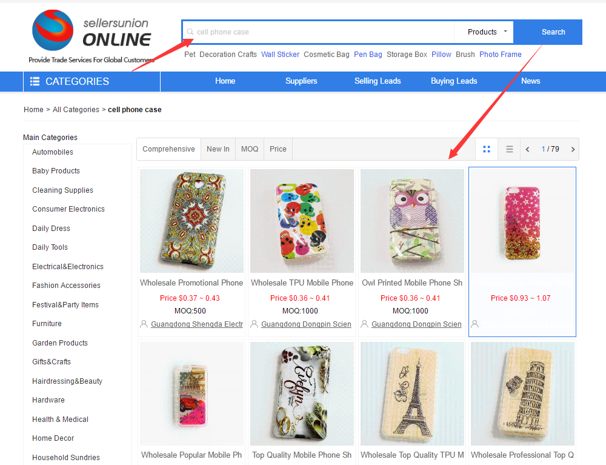Open the Buying Leads menu item
This screenshot has width=606, height=465.
(454, 81)
